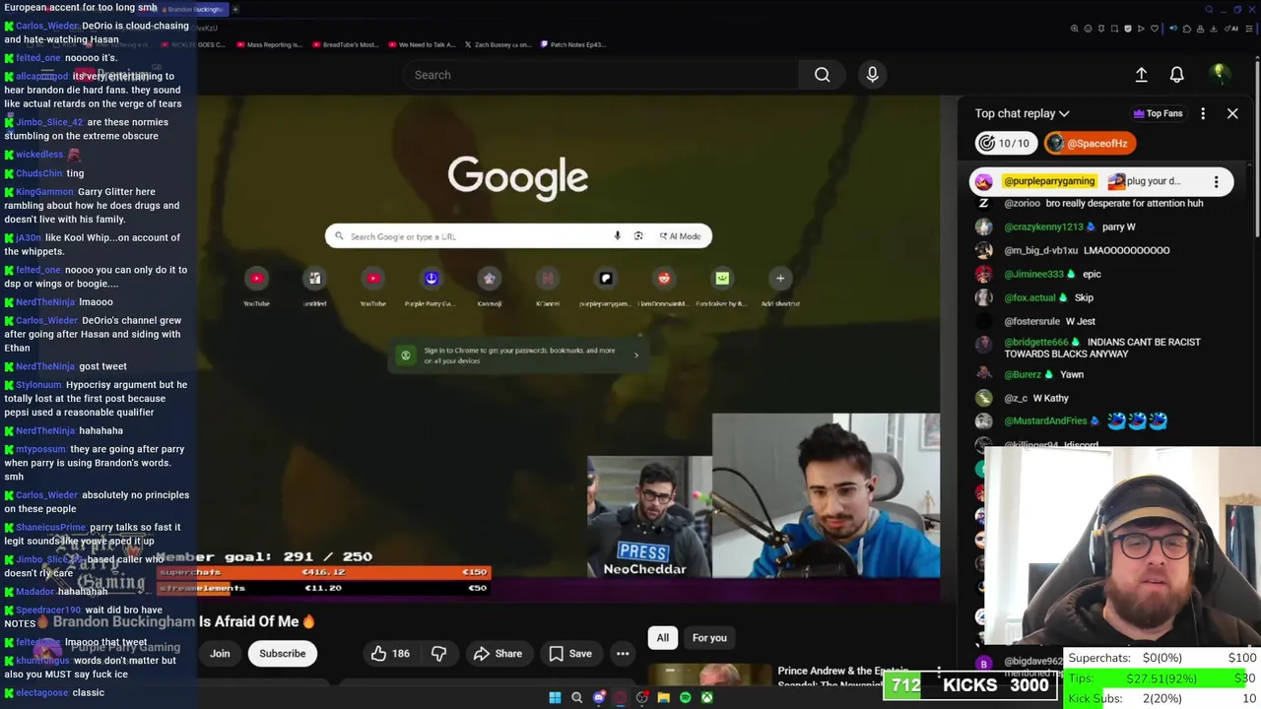Open Prince Andrew recommended video thumbnail
Screen dimensions: 1261x709
click(709, 676)
